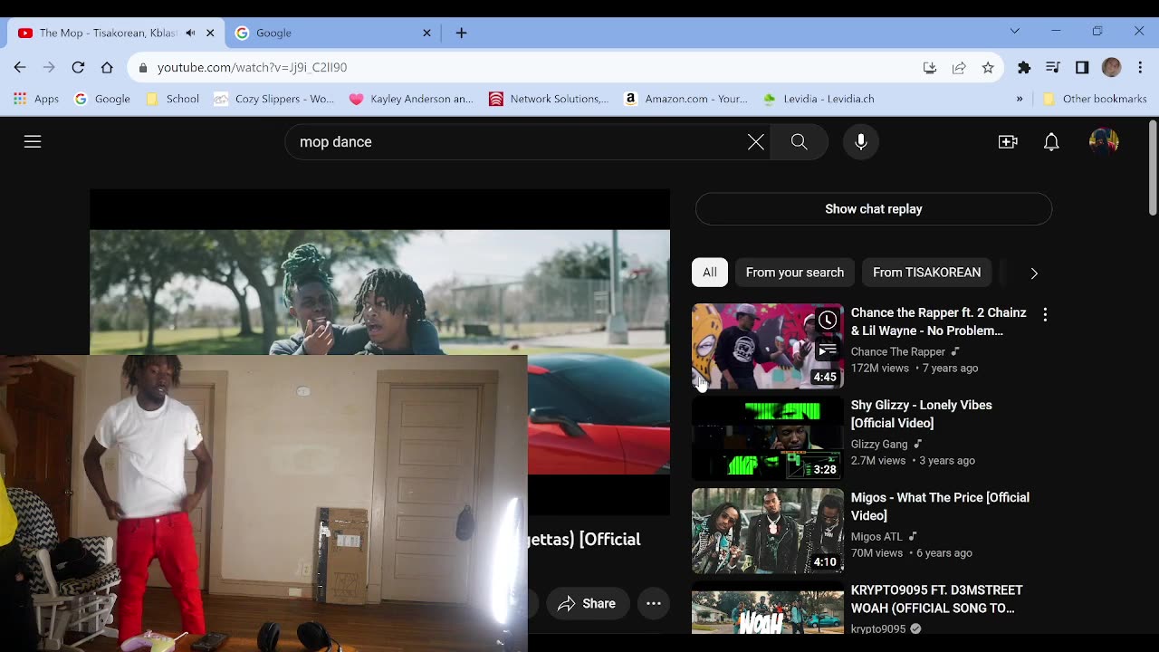Close the Google tab
Screen dimensions: 1159x652
point(426,33)
